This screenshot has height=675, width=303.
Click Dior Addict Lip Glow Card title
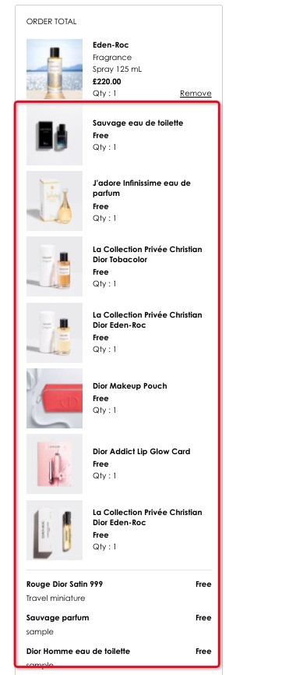click(x=142, y=451)
